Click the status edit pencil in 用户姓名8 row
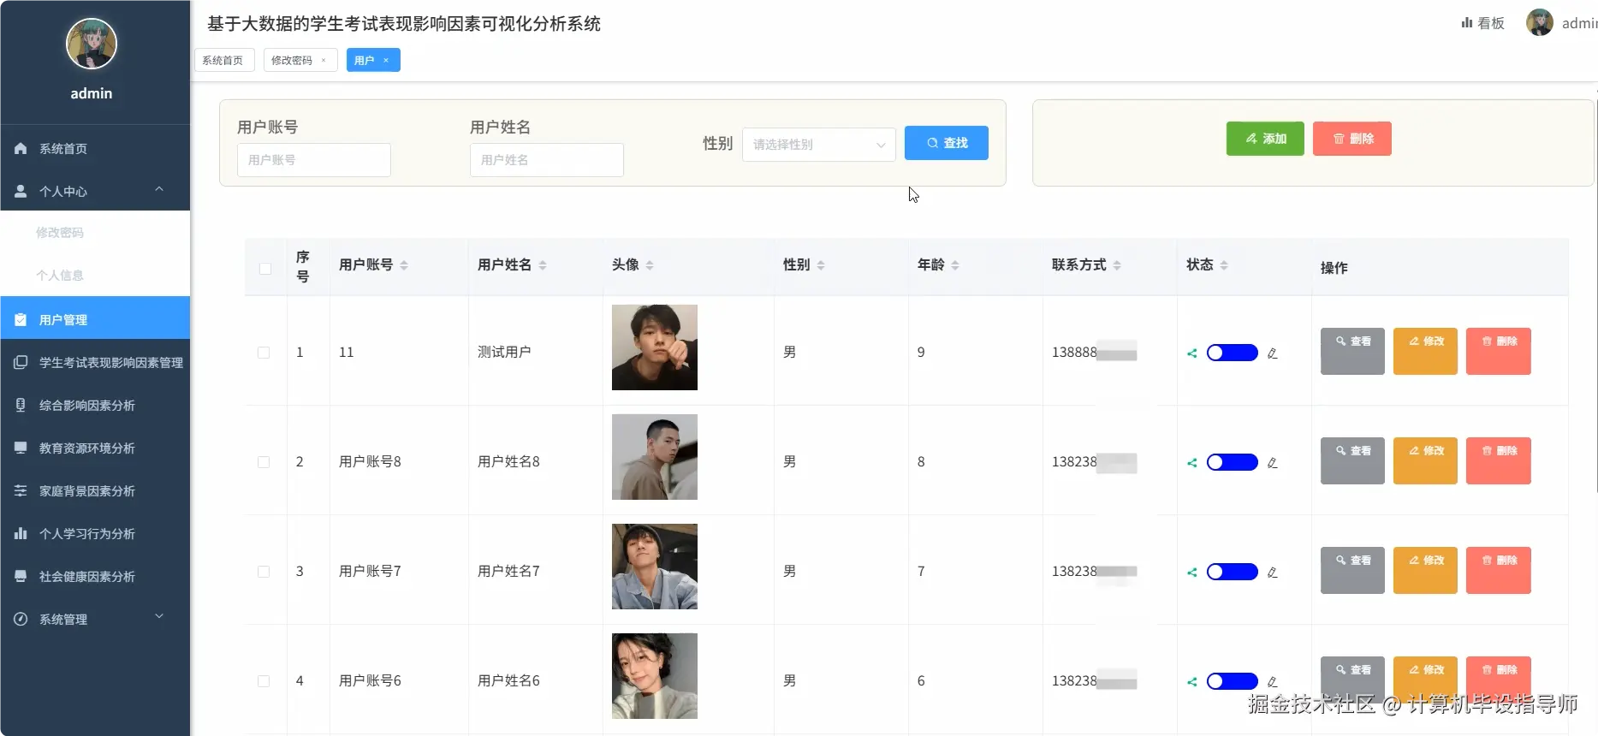The image size is (1598, 736). point(1273,462)
